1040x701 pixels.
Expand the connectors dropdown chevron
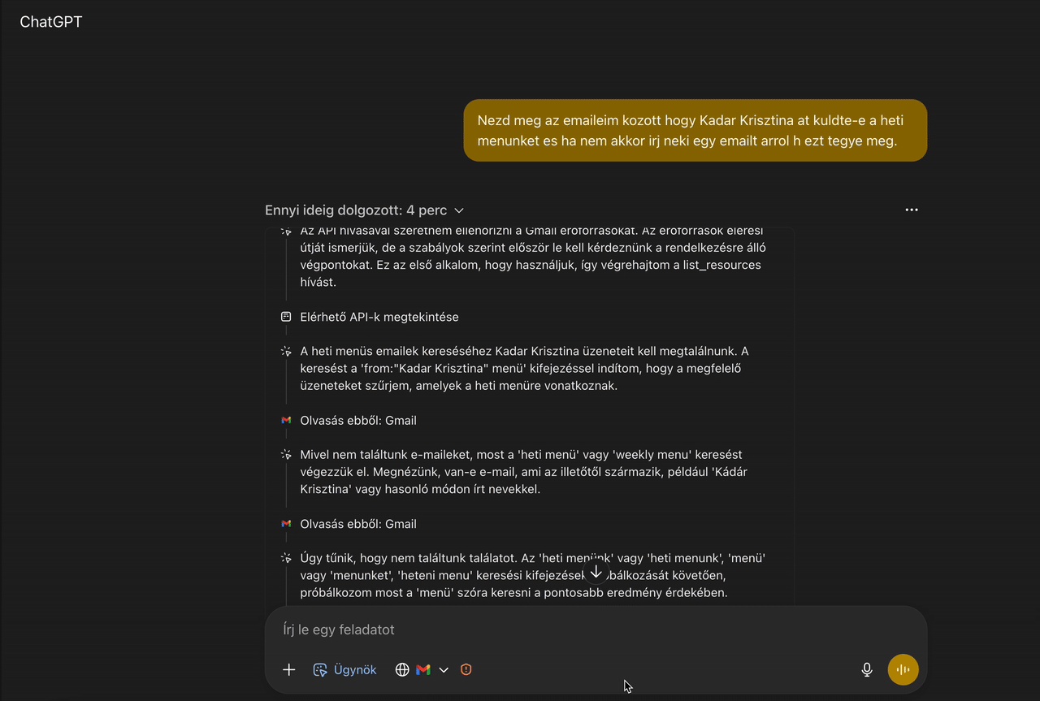click(x=444, y=670)
